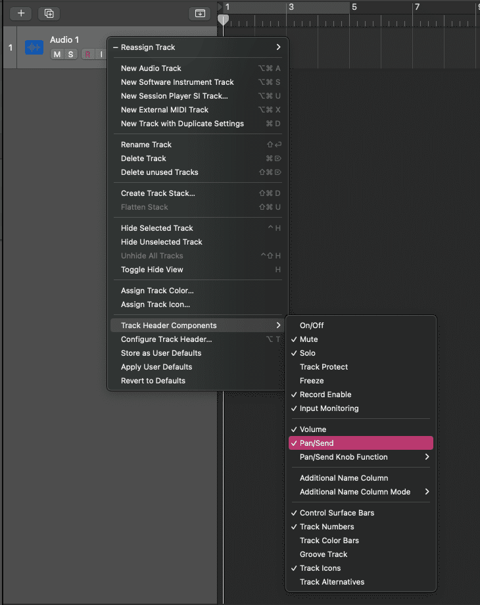Click the import/catch button above the track header

[200, 13]
